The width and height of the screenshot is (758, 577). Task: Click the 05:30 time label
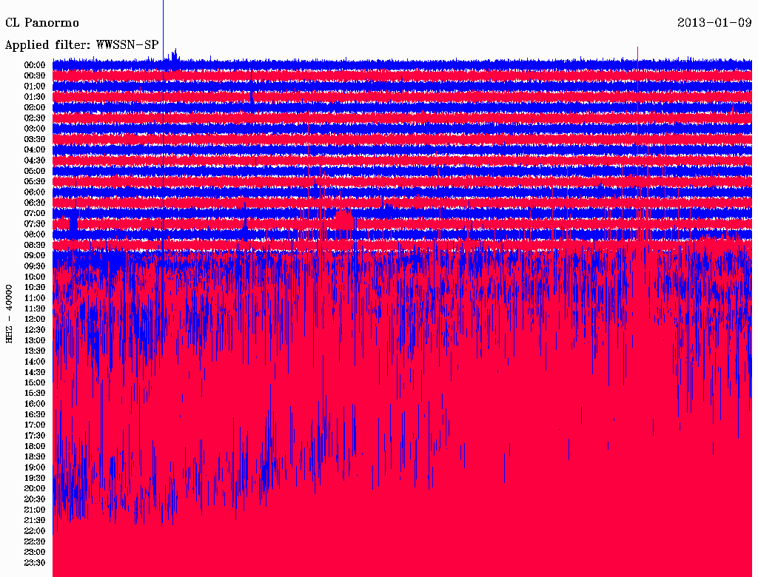[x=35, y=182]
